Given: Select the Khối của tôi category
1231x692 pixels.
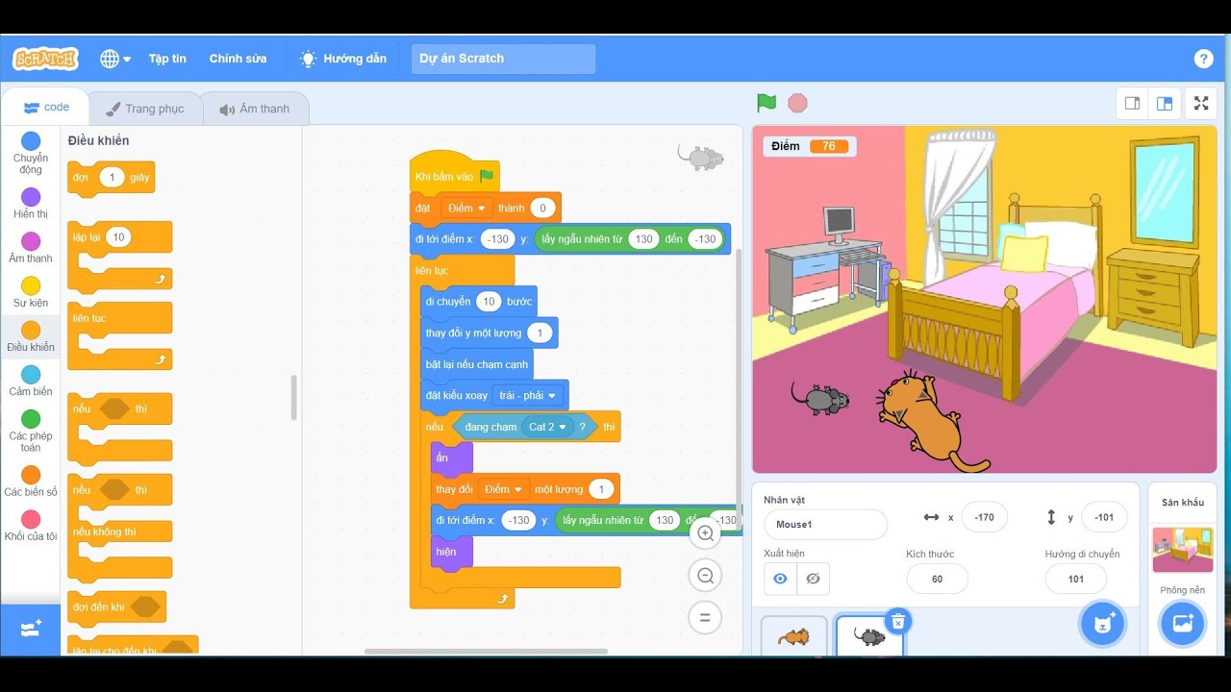Looking at the screenshot, I should 31,525.
